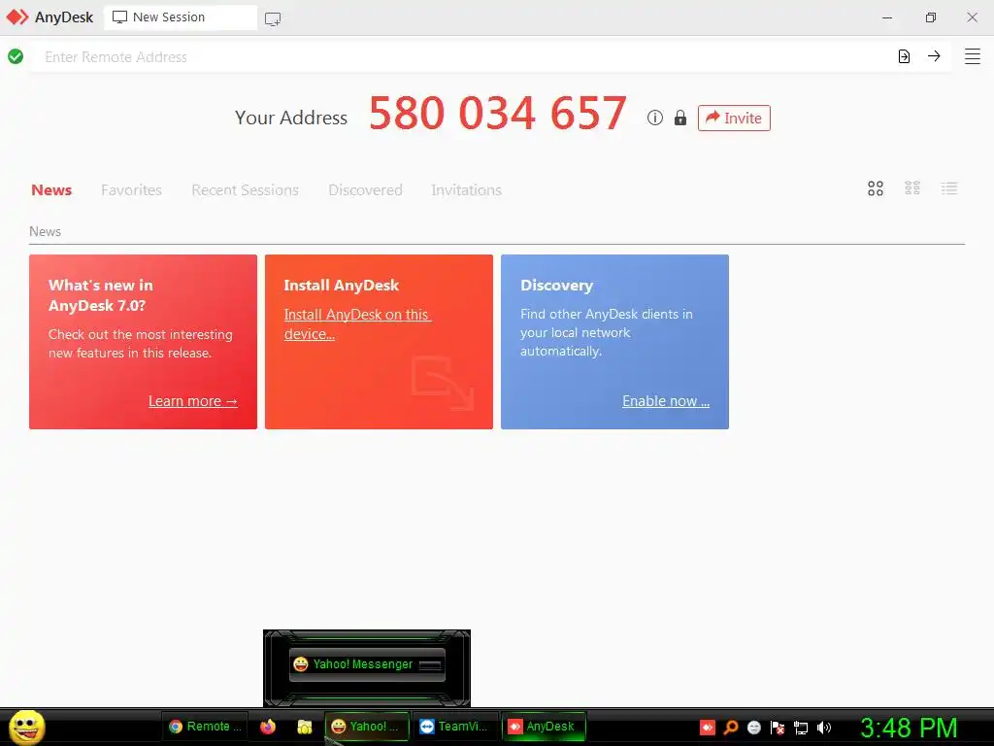Click the connect arrow icon

pyautogui.click(x=934, y=56)
